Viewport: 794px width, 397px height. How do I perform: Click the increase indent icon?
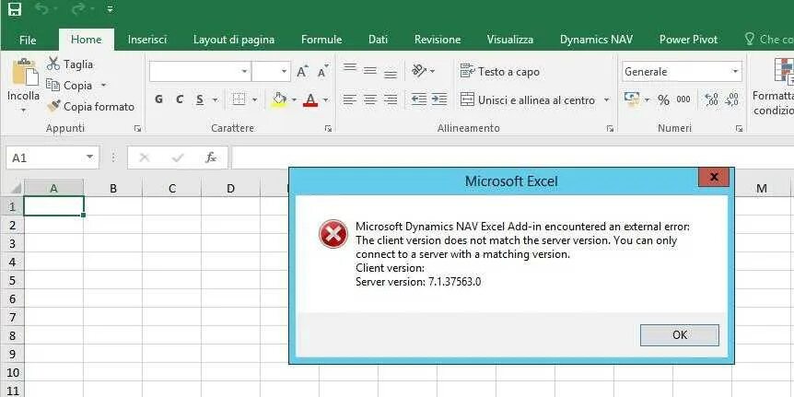point(439,99)
